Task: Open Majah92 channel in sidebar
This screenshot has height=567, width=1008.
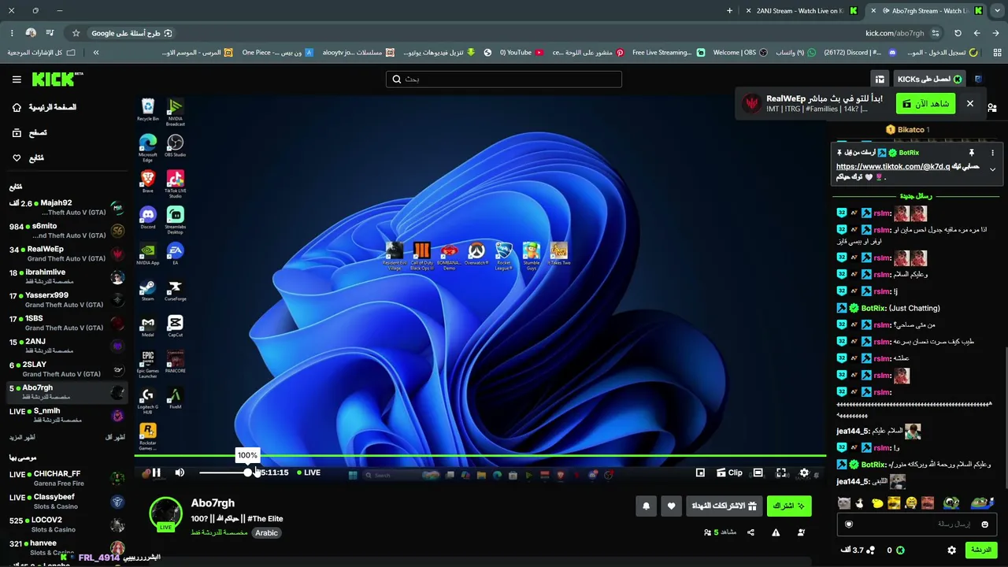Action: [66, 208]
